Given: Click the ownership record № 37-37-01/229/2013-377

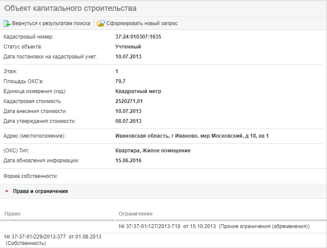Looking at the screenshot, I should (x=35, y=237).
